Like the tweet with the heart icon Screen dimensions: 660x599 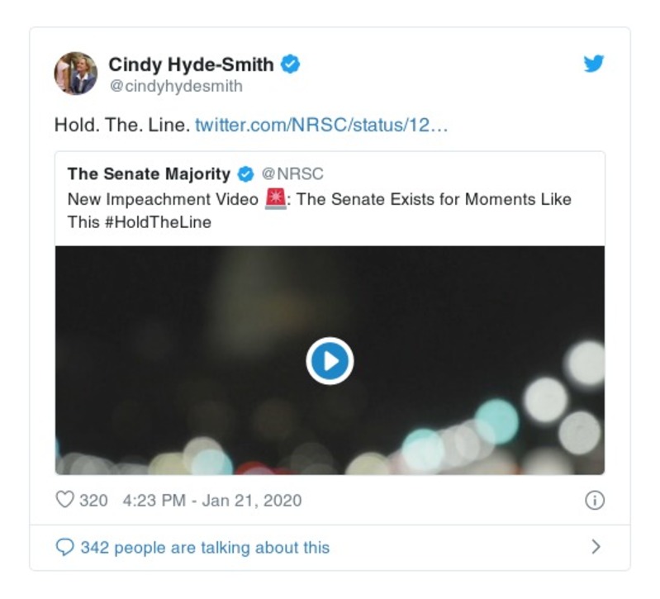coord(64,500)
